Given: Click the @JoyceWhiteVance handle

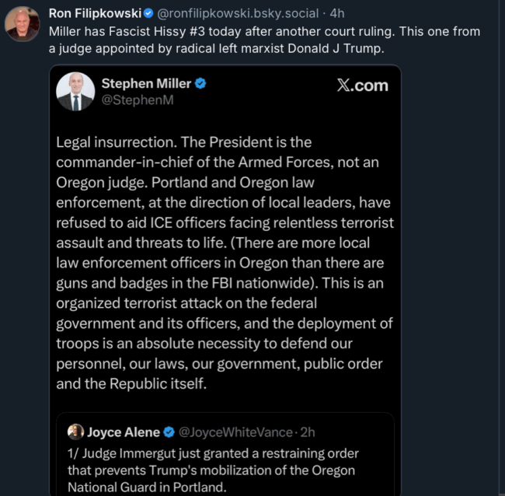Looking at the screenshot, I should (x=236, y=432).
